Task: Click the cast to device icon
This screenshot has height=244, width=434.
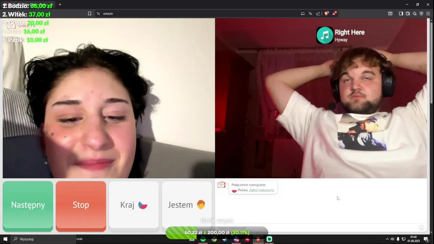Action: click(303, 14)
